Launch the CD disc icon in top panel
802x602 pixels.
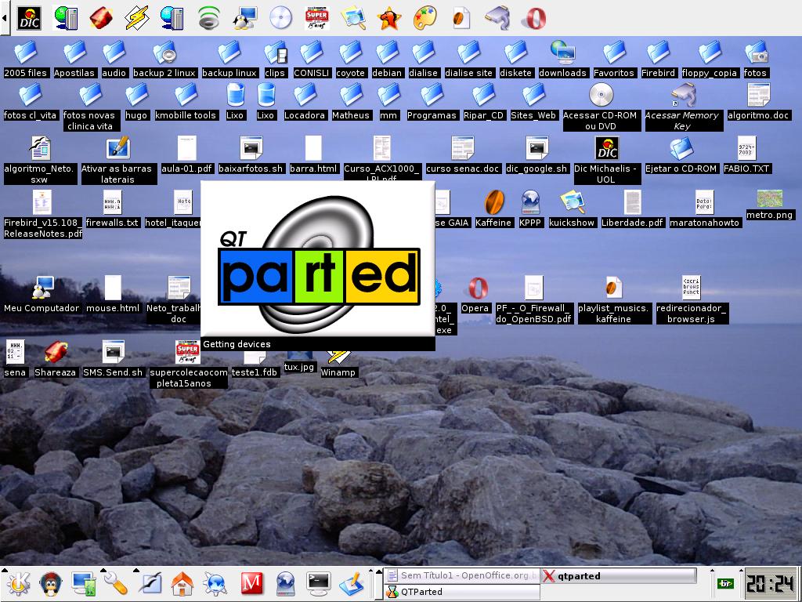[x=280, y=18]
